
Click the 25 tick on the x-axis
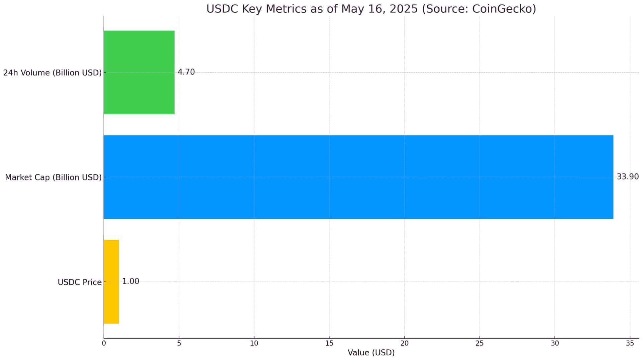tap(479, 344)
